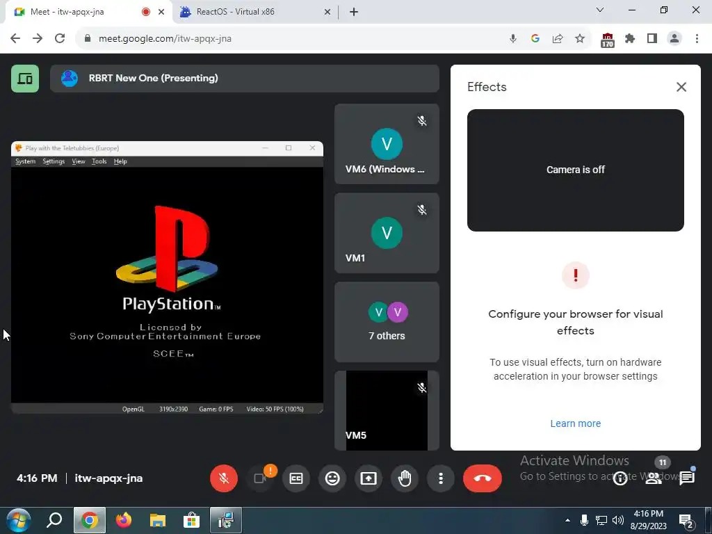Open the Chrome profile avatar

pyautogui.click(x=674, y=39)
